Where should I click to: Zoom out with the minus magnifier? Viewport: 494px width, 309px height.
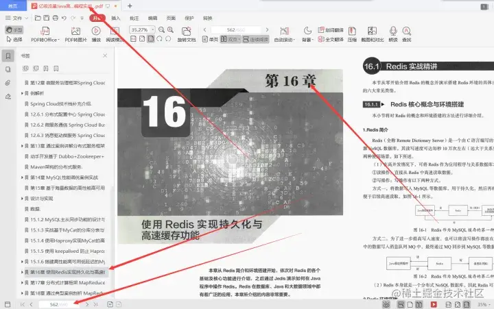pyautogui.click(x=161, y=29)
